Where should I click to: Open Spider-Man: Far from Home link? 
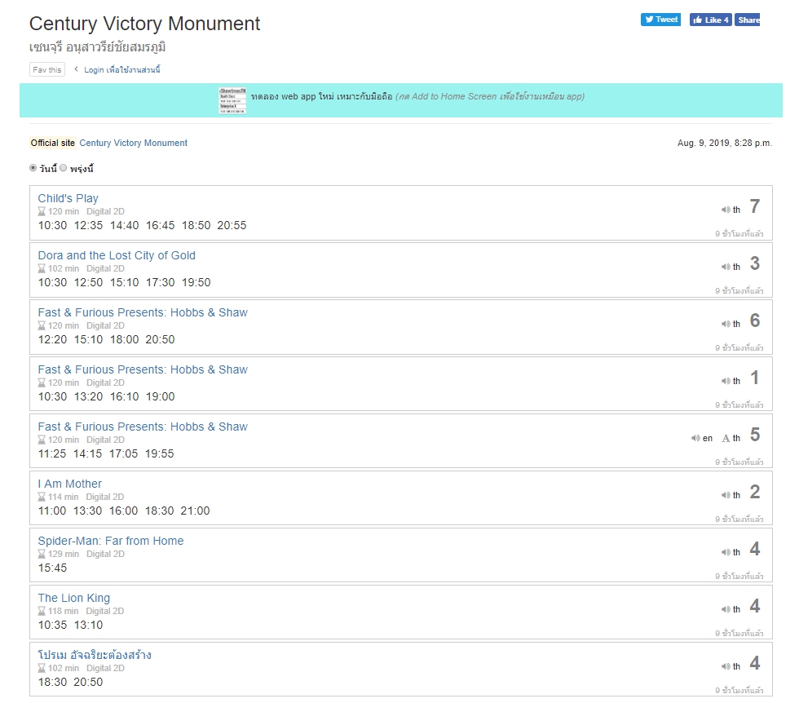pyautogui.click(x=111, y=541)
